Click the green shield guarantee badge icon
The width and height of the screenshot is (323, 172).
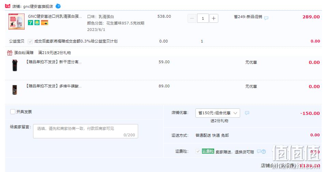coord(37,23)
